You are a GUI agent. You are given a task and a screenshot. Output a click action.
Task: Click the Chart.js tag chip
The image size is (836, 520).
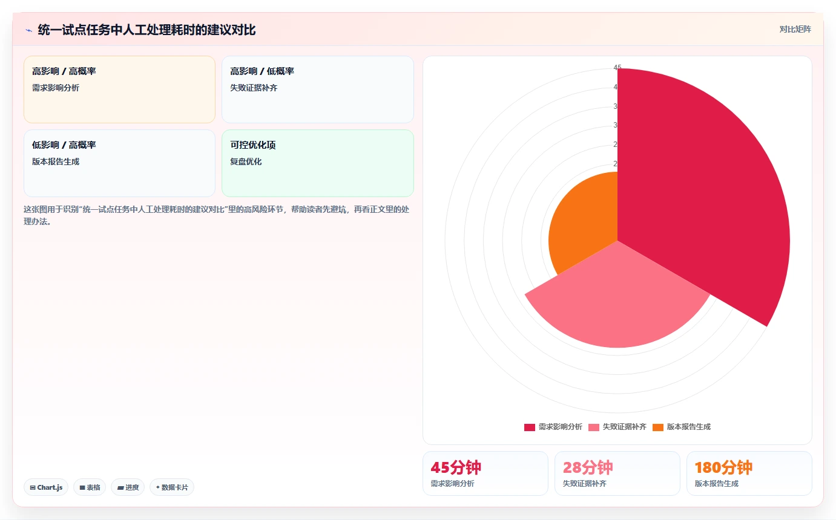pyautogui.click(x=46, y=487)
